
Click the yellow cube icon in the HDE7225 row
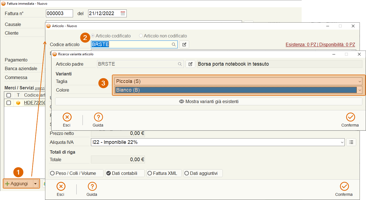pyautogui.click(x=18, y=103)
